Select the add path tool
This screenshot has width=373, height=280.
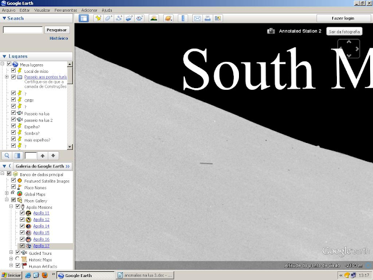point(119,18)
